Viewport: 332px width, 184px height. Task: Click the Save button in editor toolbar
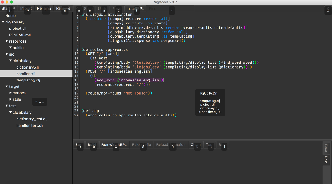coord(88,9)
